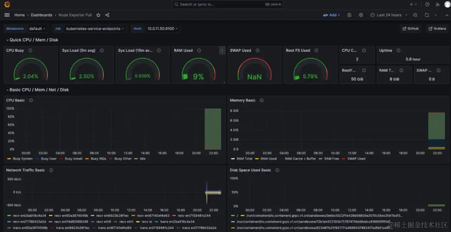
Task: Click the refresh dashboard icon
Action: click(427, 15)
